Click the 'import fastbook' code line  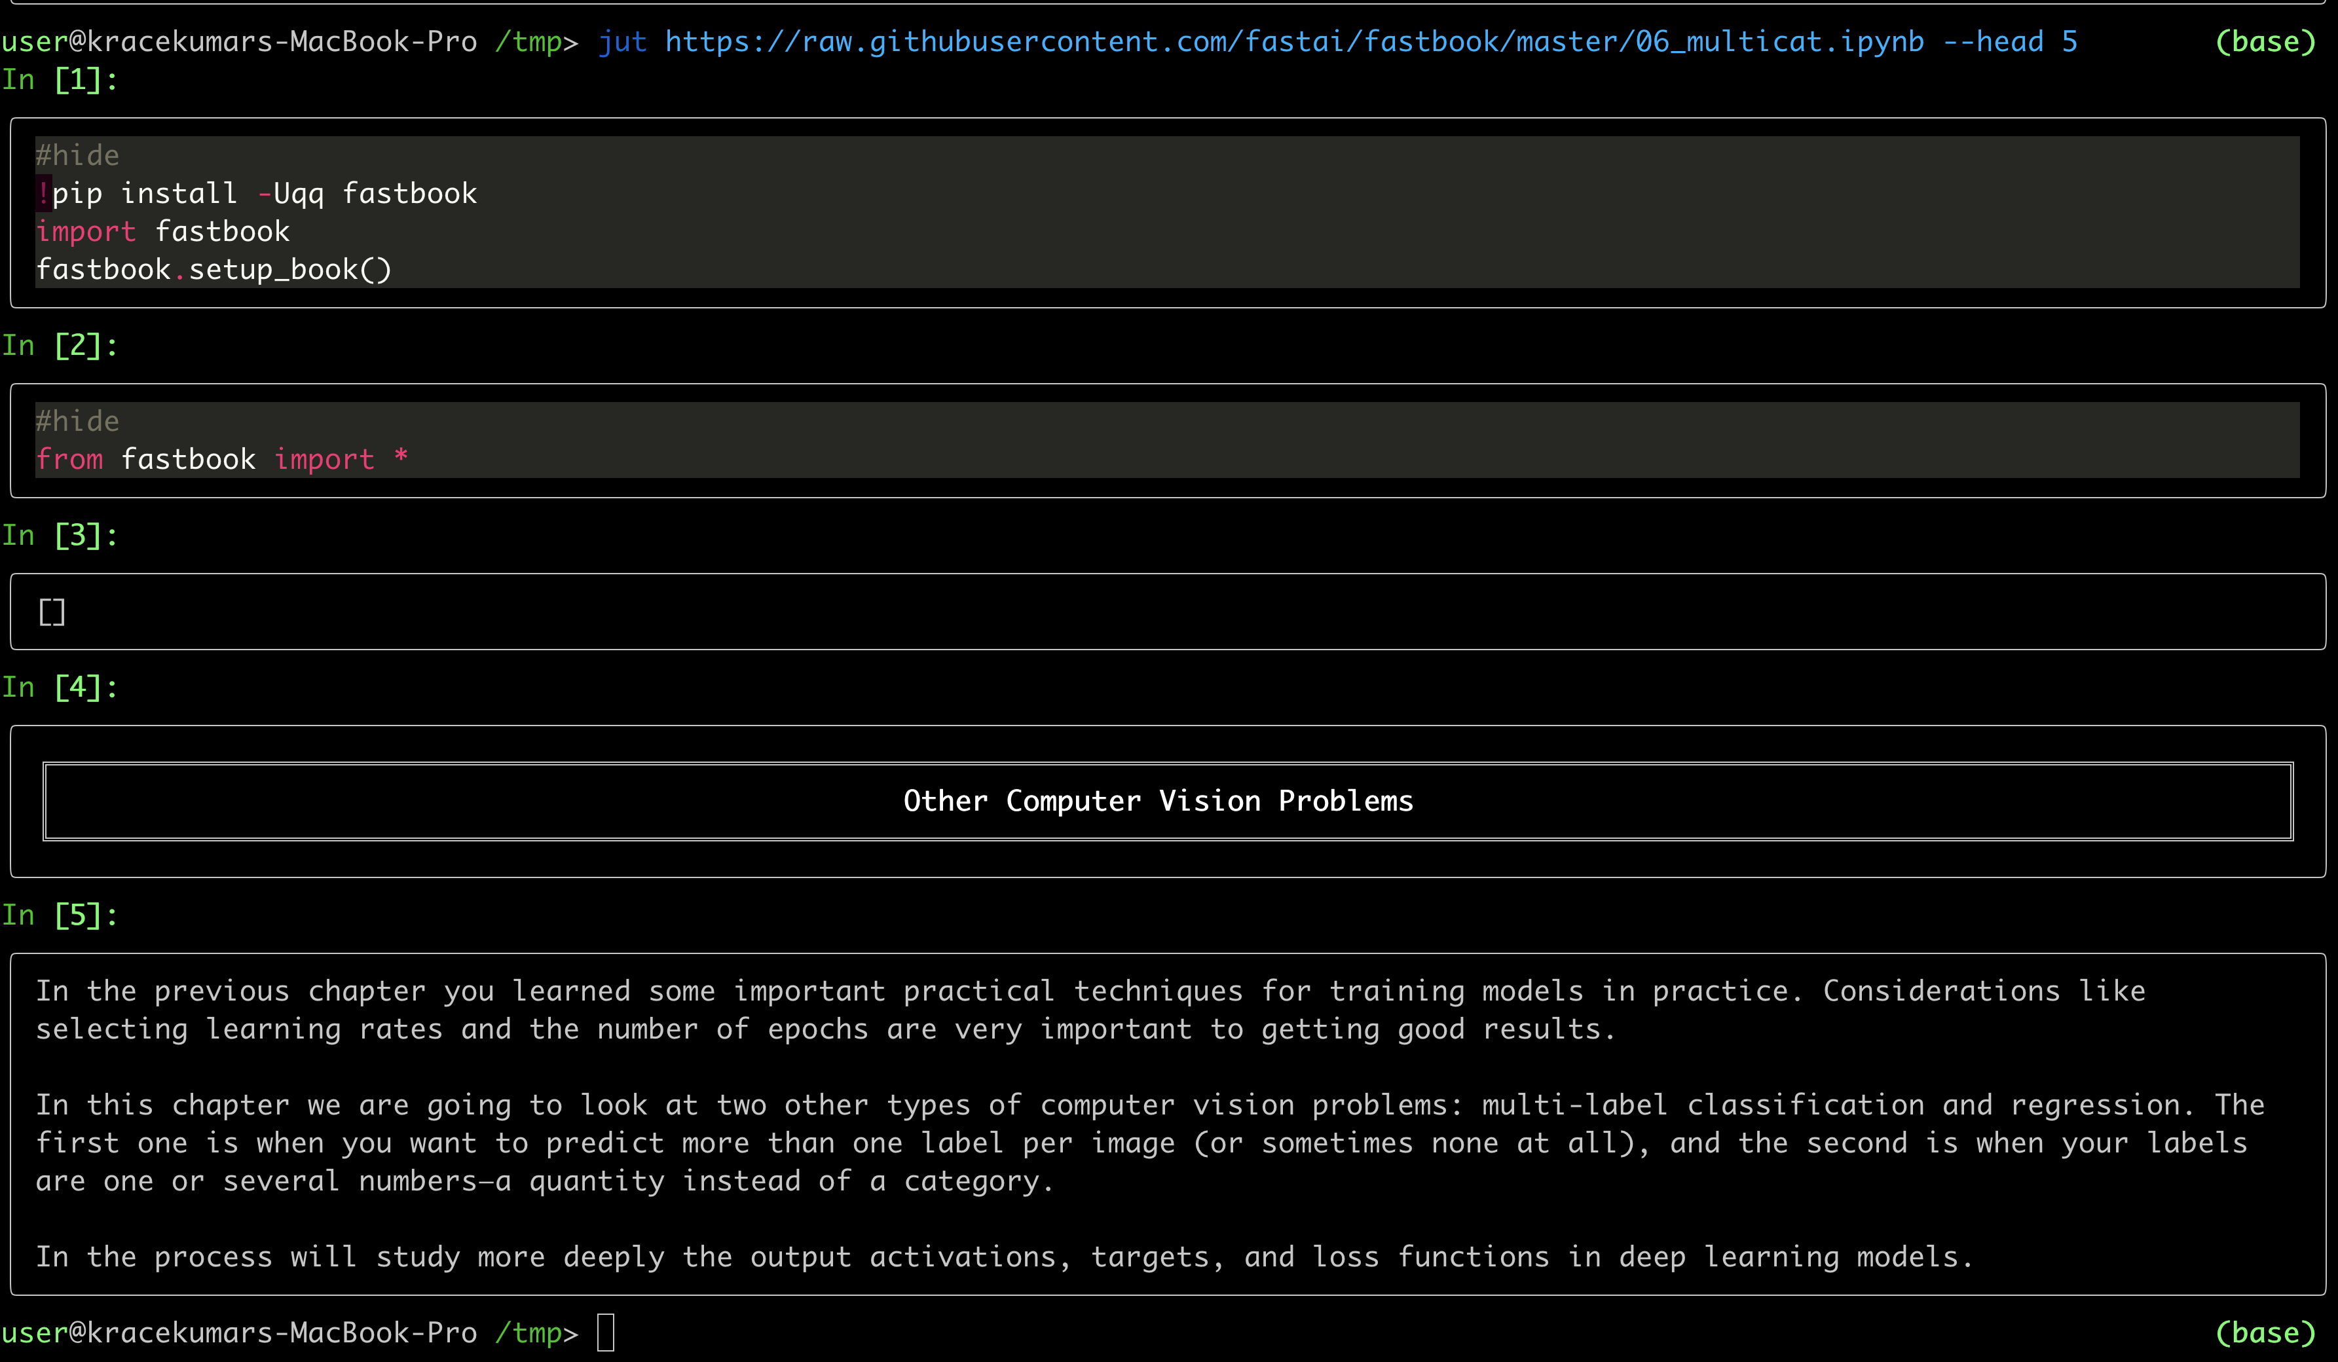[163, 231]
